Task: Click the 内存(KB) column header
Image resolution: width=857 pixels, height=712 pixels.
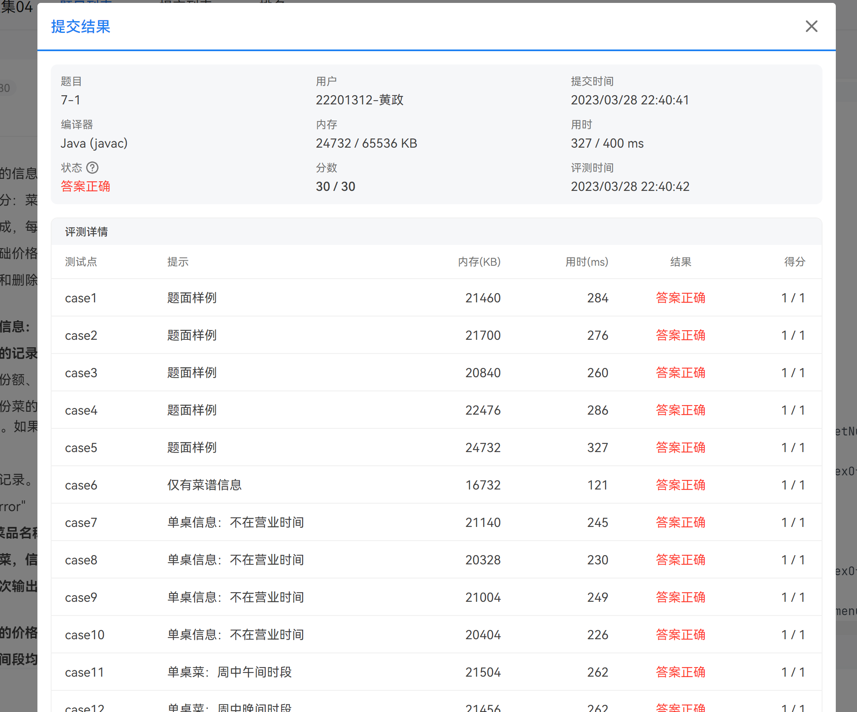Action: 479,262
